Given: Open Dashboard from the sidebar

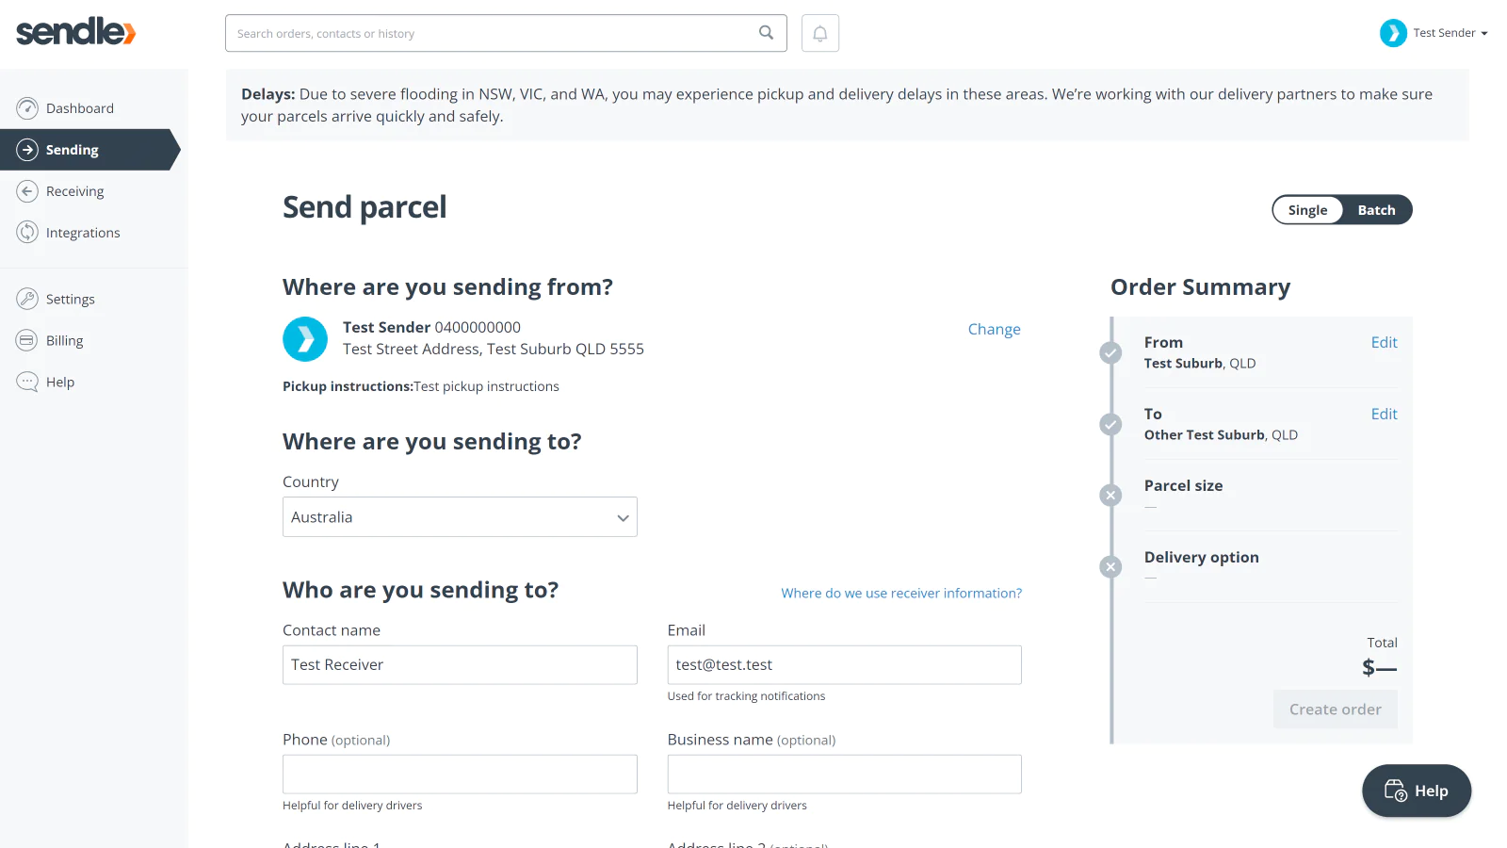Looking at the screenshot, I should [x=79, y=108].
